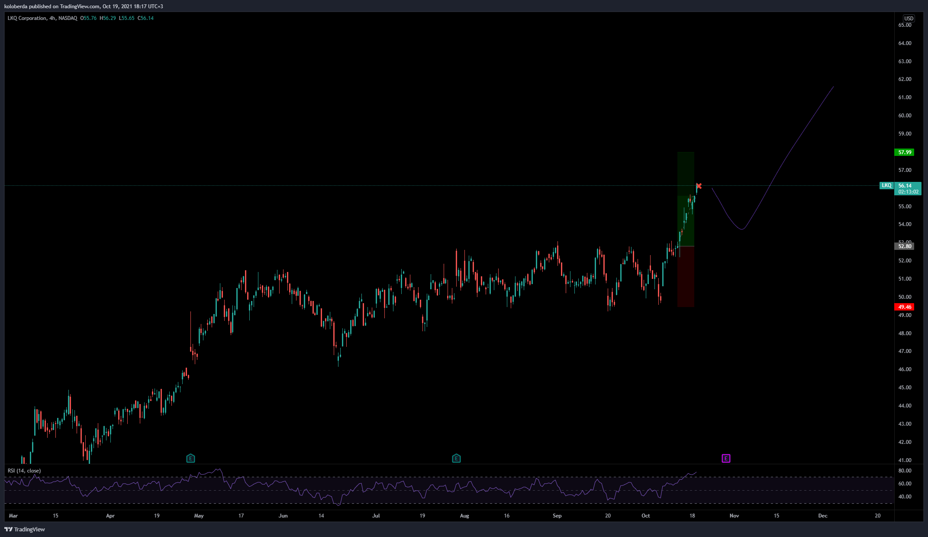The height and width of the screenshot is (537, 928).
Task: Click the 65.00 price on the price scale
Action: (x=905, y=25)
